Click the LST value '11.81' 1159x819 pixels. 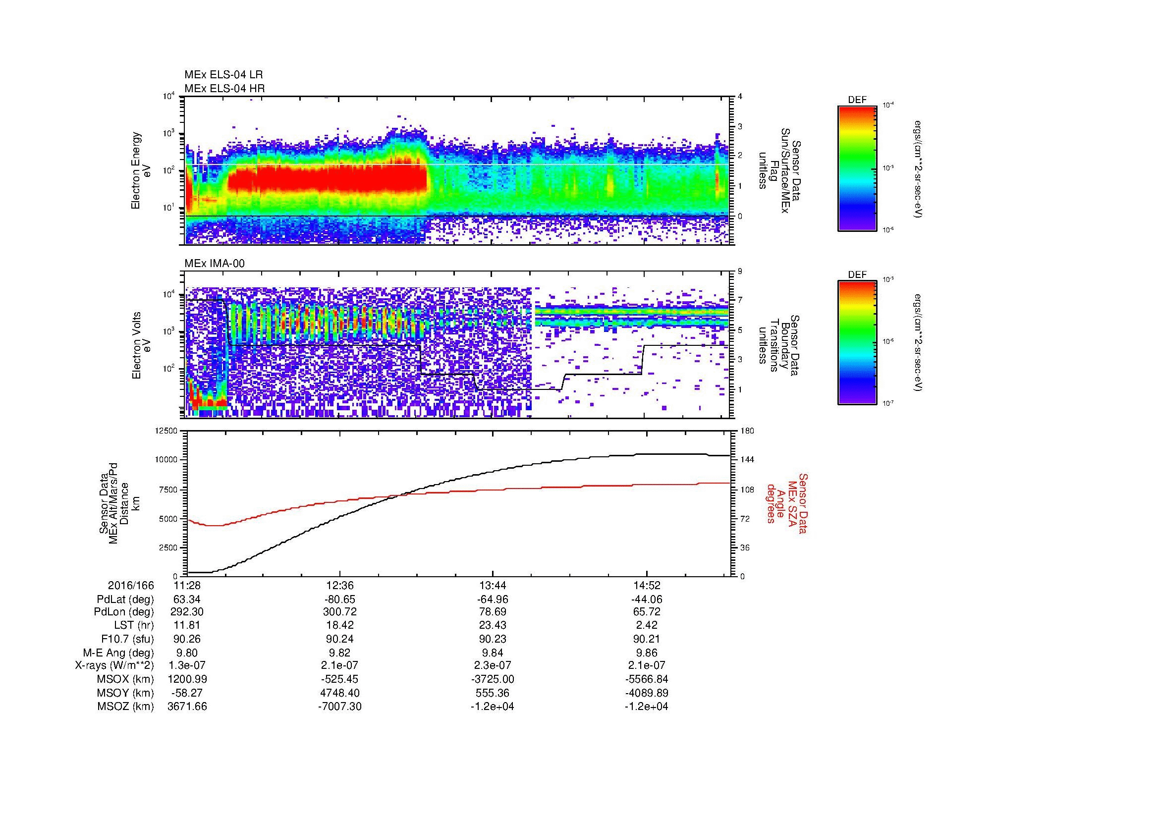click(x=187, y=625)
